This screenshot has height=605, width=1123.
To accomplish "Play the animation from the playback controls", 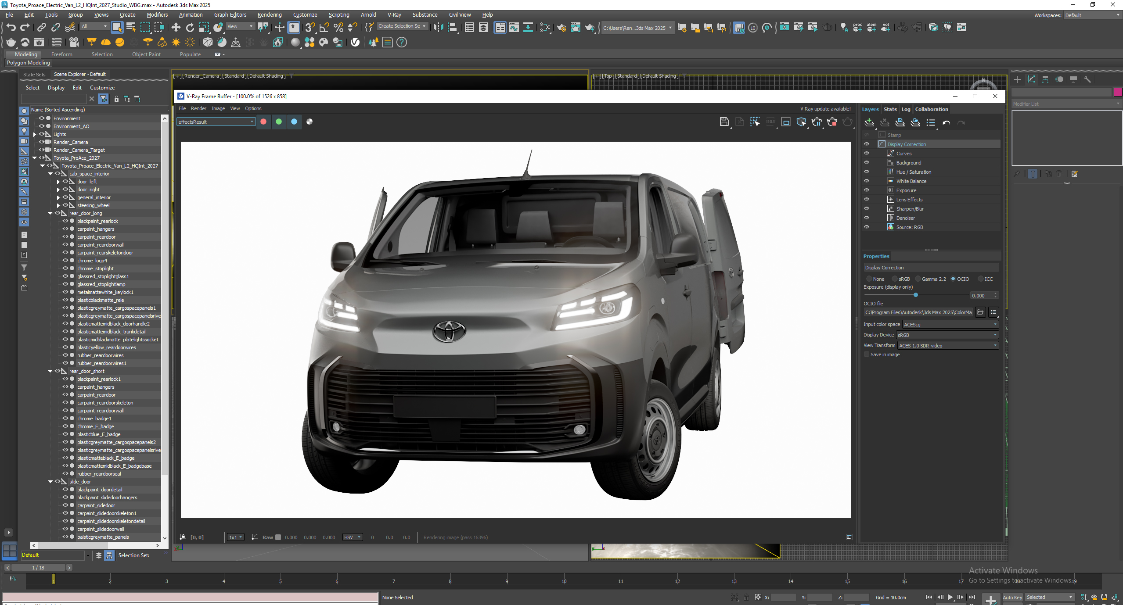I will tap(950, 597).
